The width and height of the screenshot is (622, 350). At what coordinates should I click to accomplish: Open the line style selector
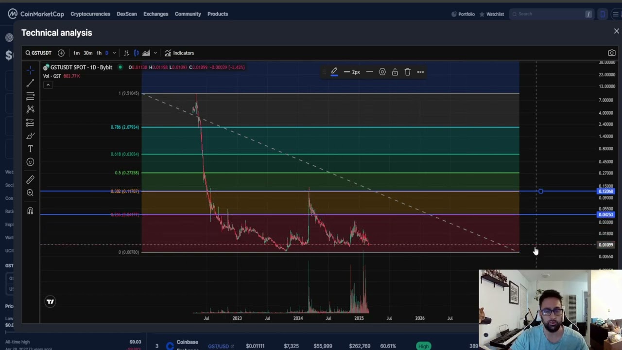point(369,72)
